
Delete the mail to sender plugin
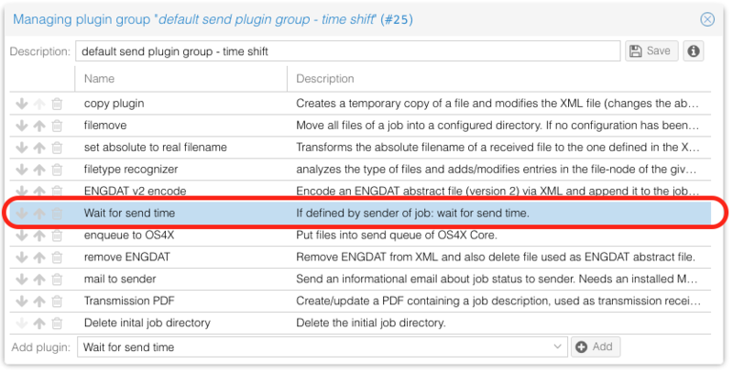pos(57,280)
